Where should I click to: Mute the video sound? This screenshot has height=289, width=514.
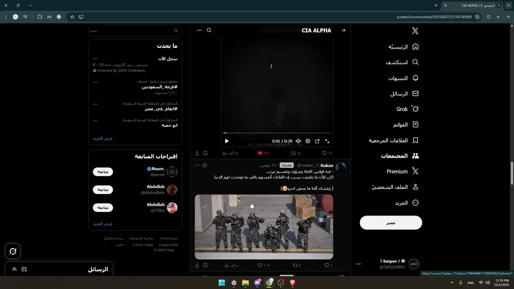click(298, 141)
